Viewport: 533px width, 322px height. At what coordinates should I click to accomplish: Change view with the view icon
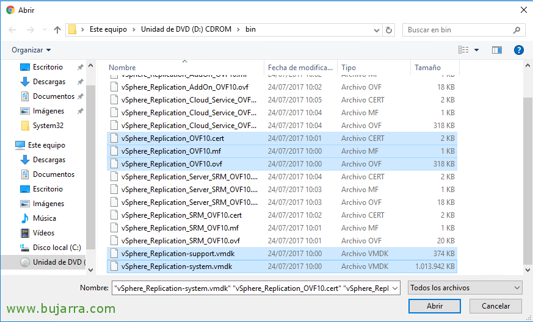463,50
